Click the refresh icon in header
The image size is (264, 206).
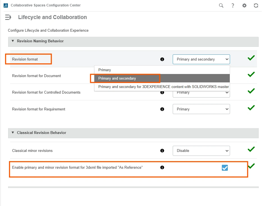click(x=256, y=5)
